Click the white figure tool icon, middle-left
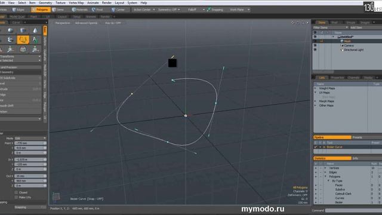382x215 pixels. tap(11, 49)
